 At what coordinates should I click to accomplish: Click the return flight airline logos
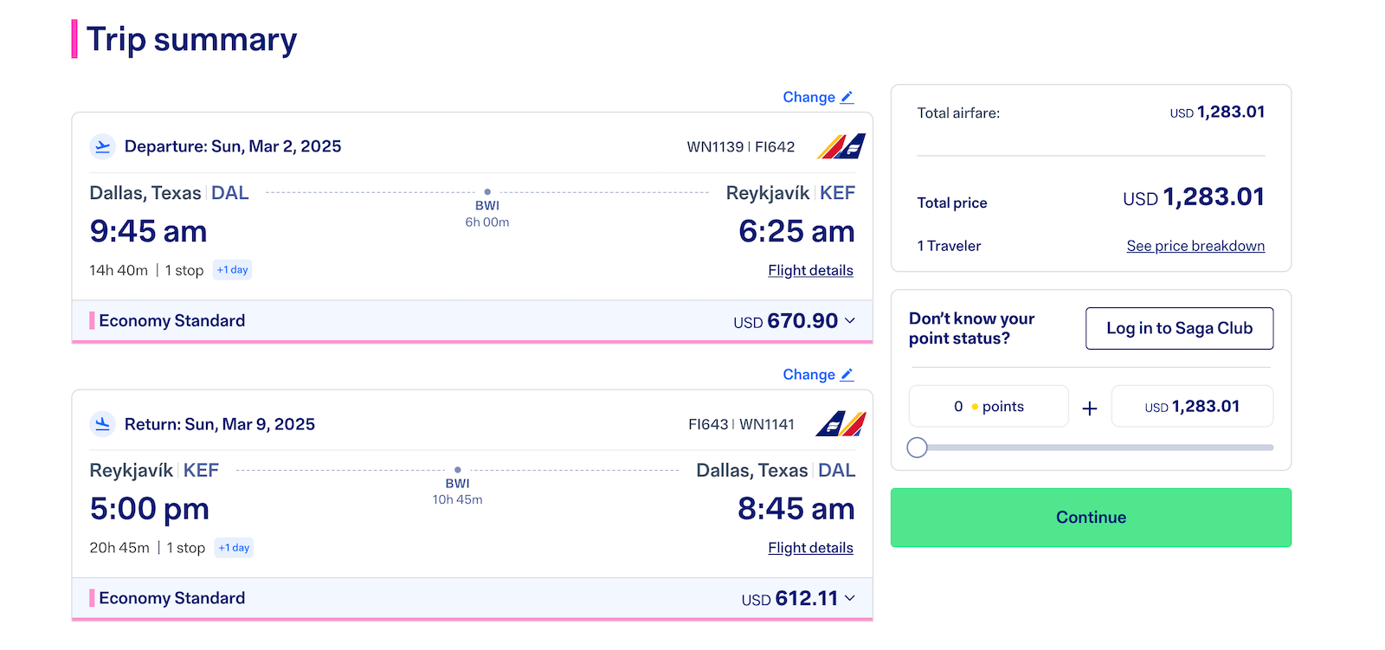pyautogui.click(x=841, y=424)
